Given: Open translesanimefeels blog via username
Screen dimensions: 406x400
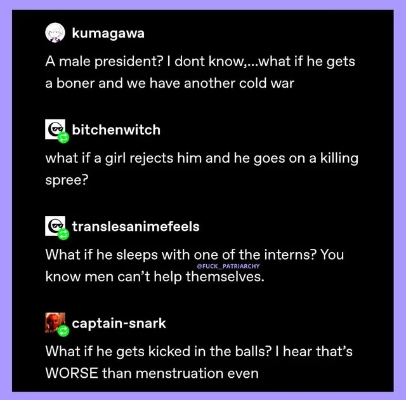Looking at the screenshot, I should (x=136, y=227).
